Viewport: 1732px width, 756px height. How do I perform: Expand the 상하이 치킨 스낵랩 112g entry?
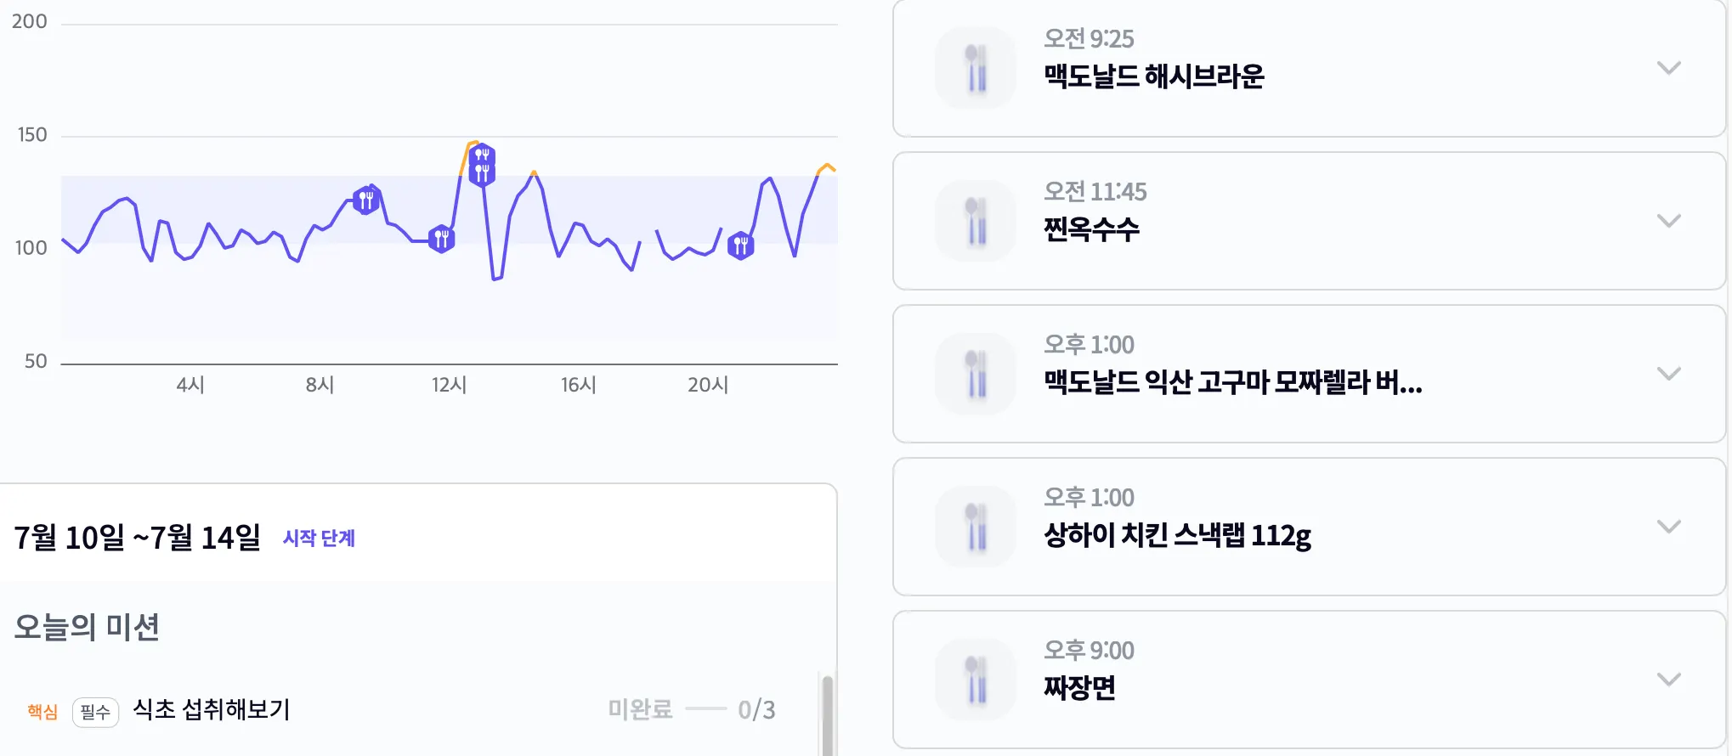(1669, 527)
